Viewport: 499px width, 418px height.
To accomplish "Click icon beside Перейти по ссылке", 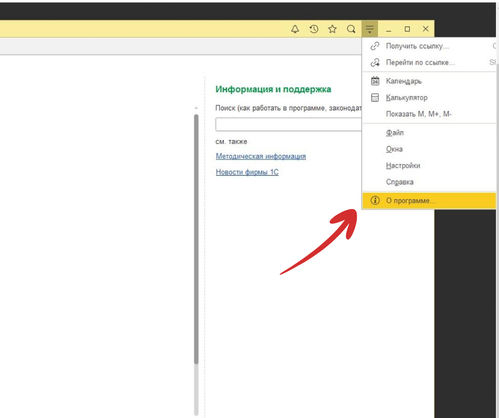I will pyautogui.click(x=375, y=63).
